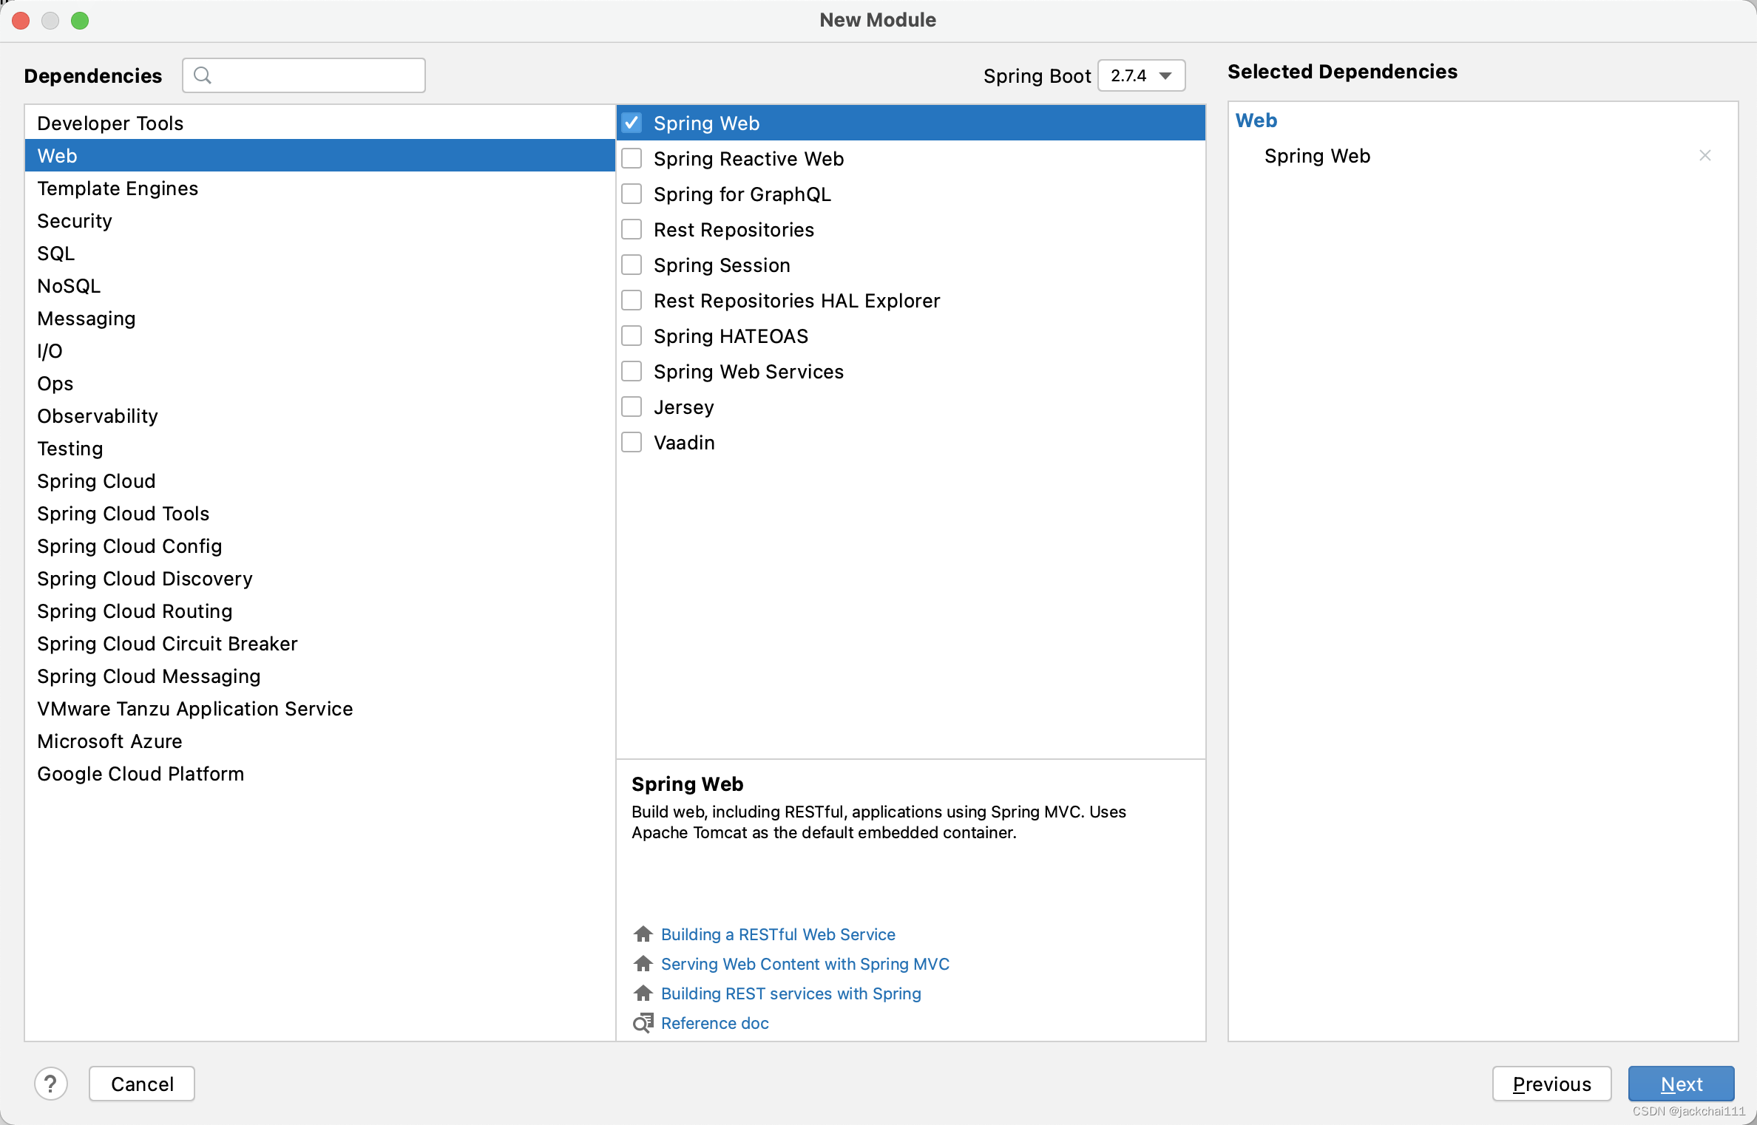Enable Spring Web Services checkbox
This screenshot has width=1757, height=1125.
tap(632, 371)
